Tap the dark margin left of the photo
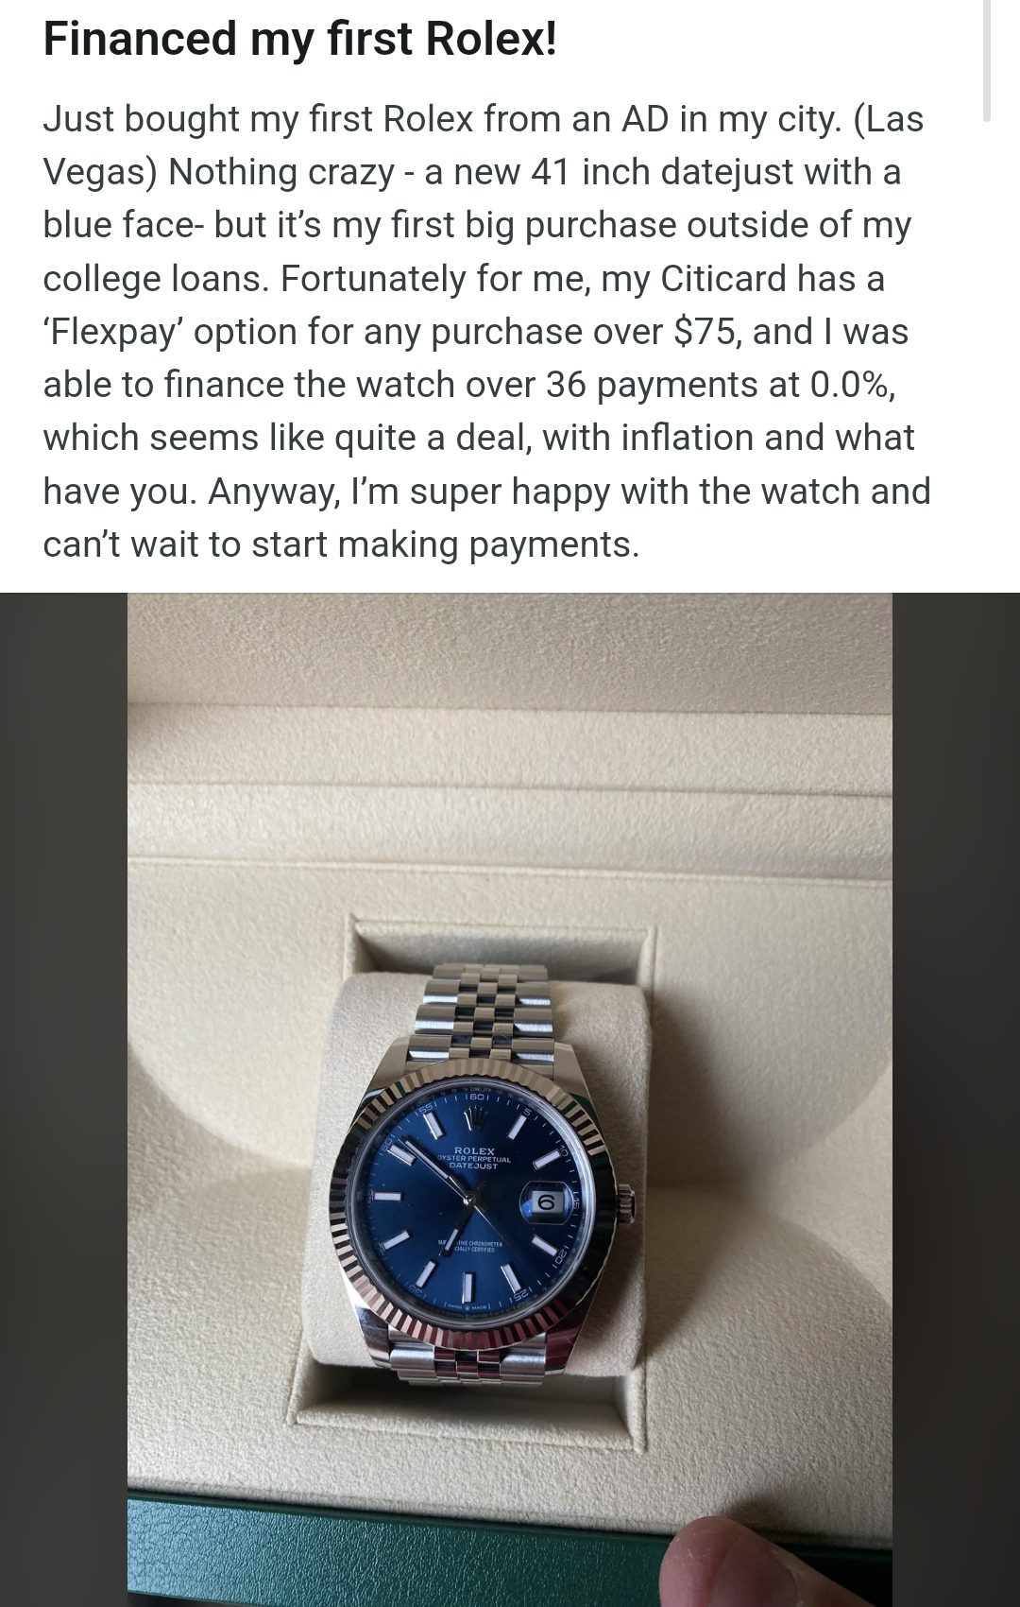 (63, 1099)
